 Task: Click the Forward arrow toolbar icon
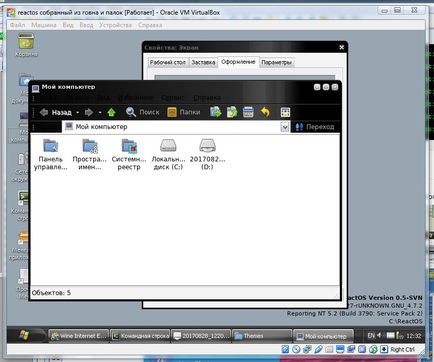[x=88, y=112]
